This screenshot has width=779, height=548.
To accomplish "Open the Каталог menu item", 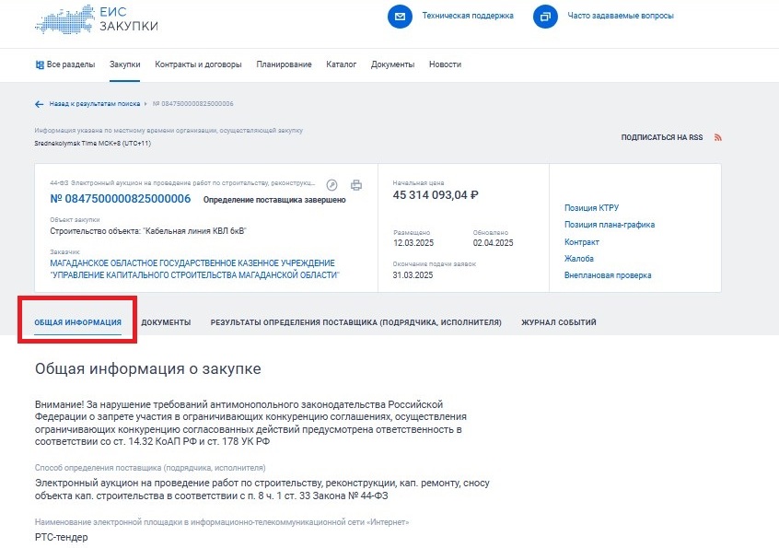I will pyautogui.click(x=341, y=64).
